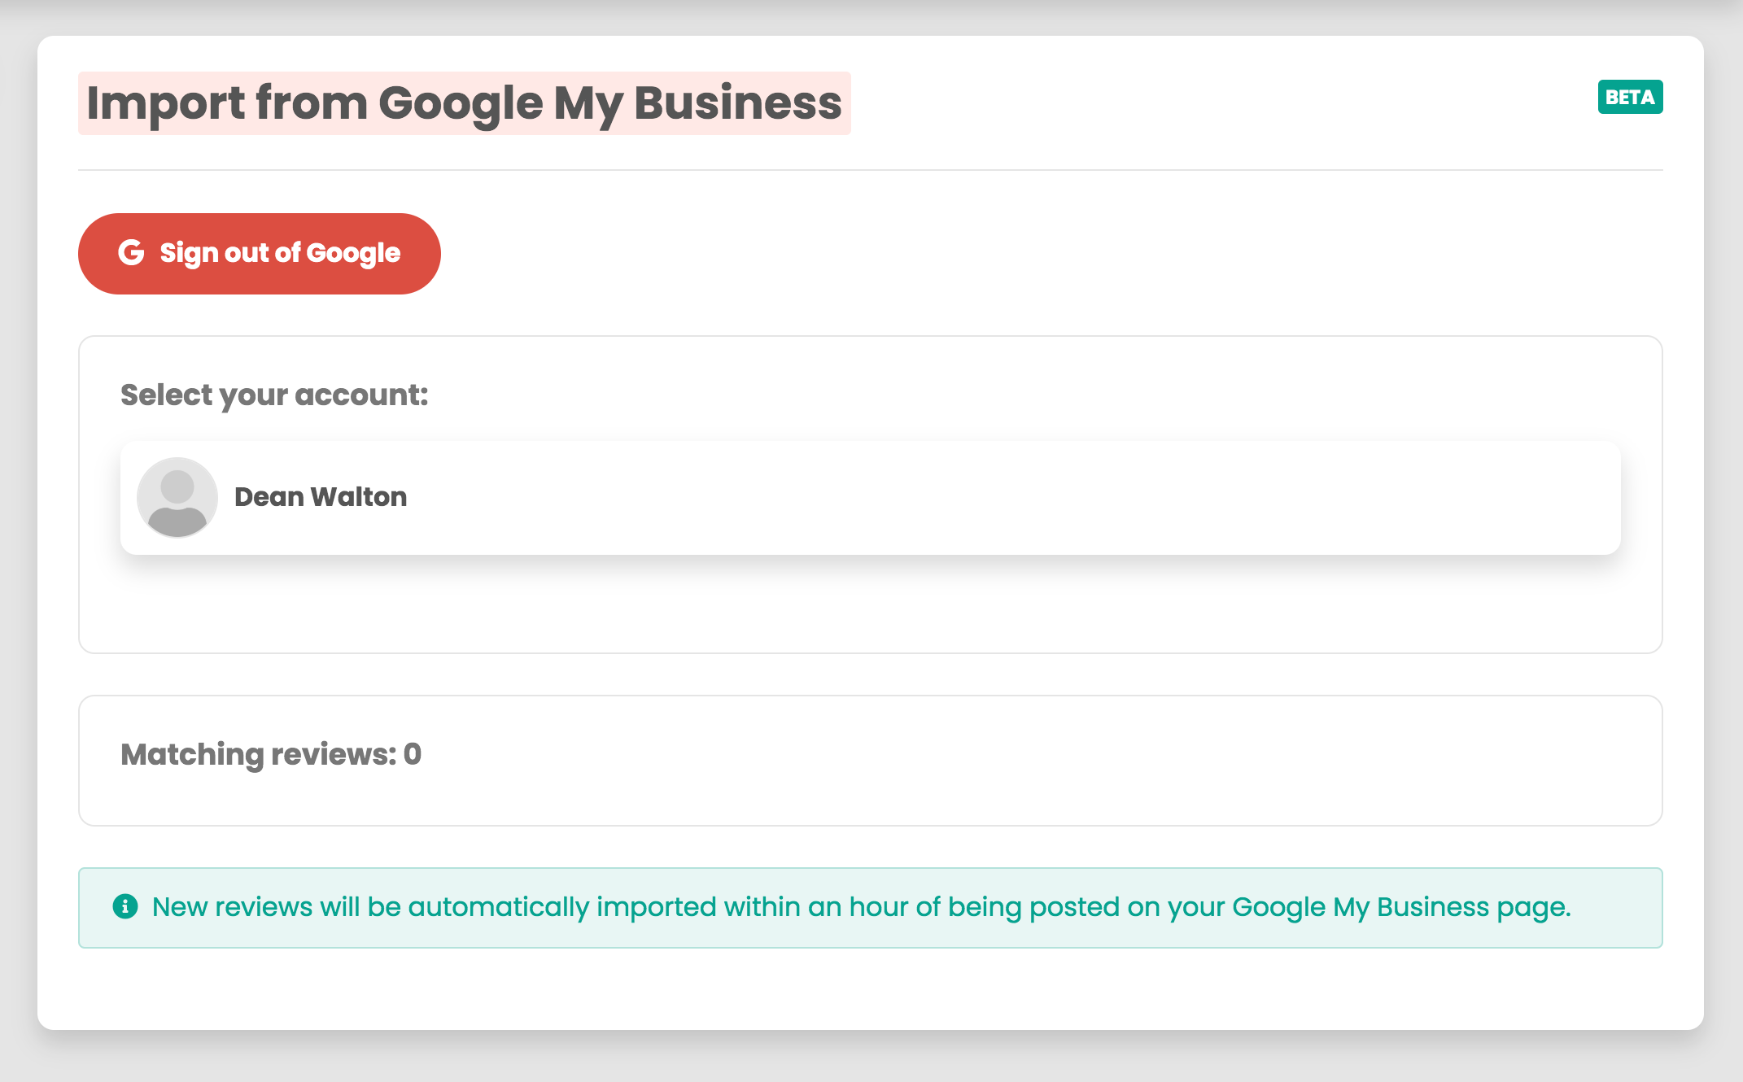Click the divider line below the heading
The image size is (1743, 1082).
(871, 170)
